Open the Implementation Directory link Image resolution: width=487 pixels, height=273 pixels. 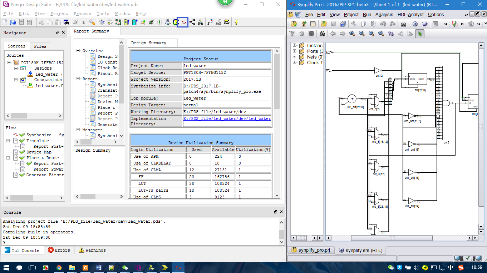click(x=227, y=118)
